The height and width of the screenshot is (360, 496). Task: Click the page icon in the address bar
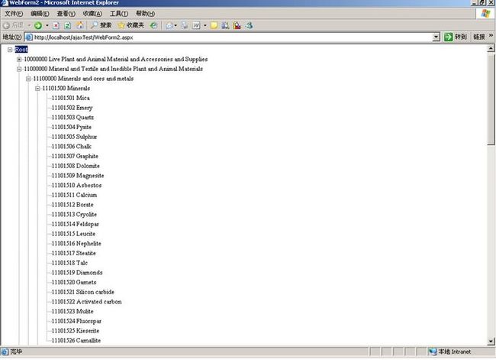click(x=29, y=37)
